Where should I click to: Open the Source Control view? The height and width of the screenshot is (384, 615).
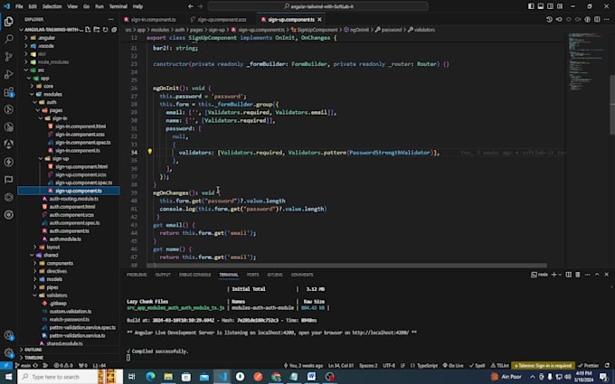pyautogui.click(x=9, y=56)
